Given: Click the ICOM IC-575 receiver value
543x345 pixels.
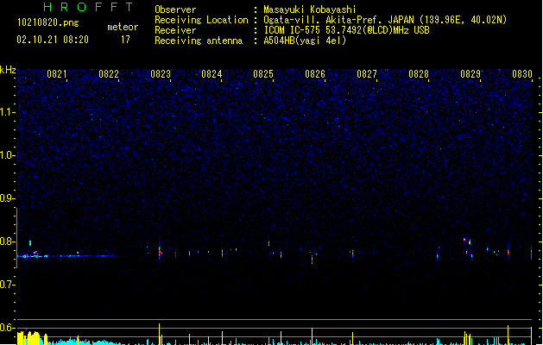Looking at the screenshot, I should coord(347,30).
